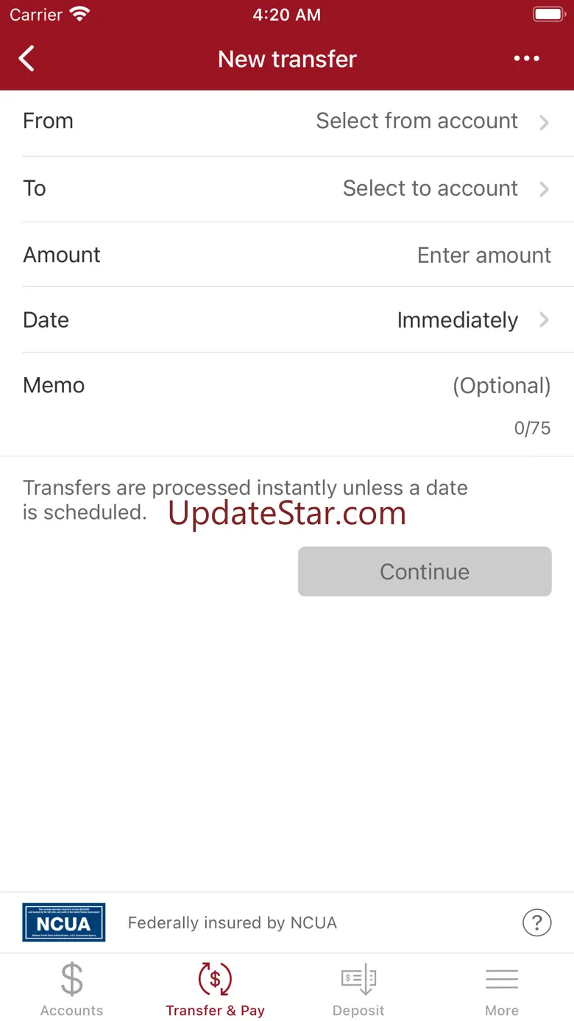The width and height of the screenshot is (574, 1021).
Task: Tap the help question mark icon
Action: pyautogui.click(x=536, y=922)
